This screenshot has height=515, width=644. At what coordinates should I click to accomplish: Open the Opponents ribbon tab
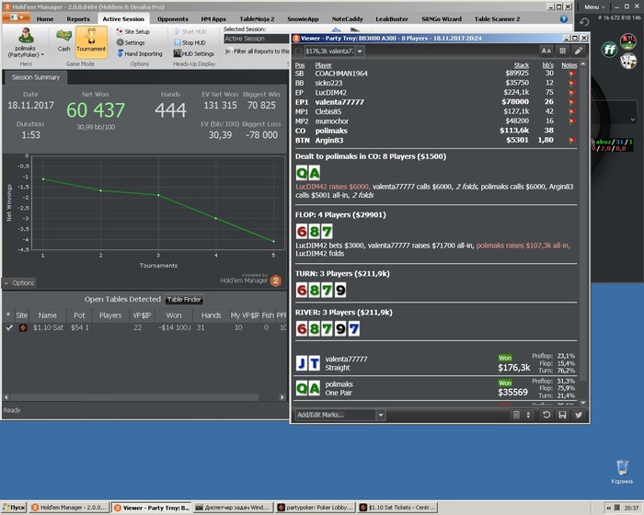(173, 19)
